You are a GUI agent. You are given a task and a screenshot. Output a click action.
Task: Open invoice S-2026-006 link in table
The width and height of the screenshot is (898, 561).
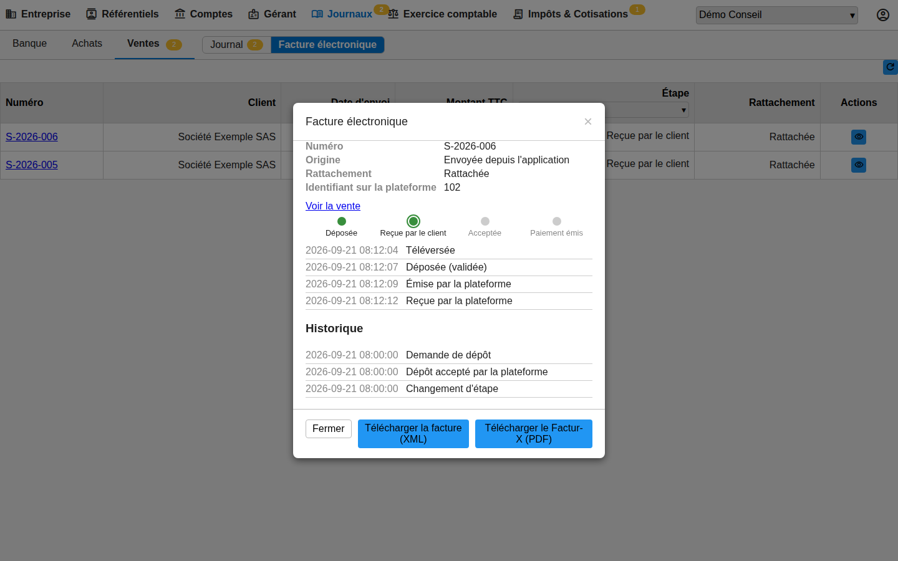(32, 137)
